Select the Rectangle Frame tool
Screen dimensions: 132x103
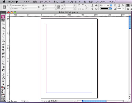(3, 40)
